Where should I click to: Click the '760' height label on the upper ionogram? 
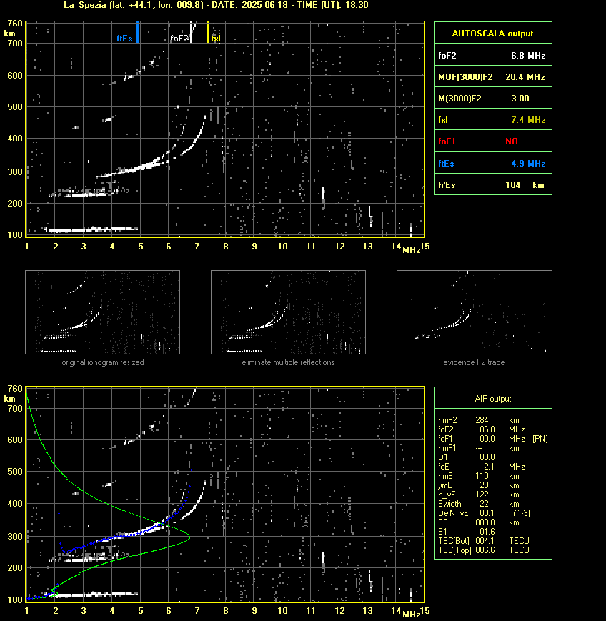tap(15, 24)
